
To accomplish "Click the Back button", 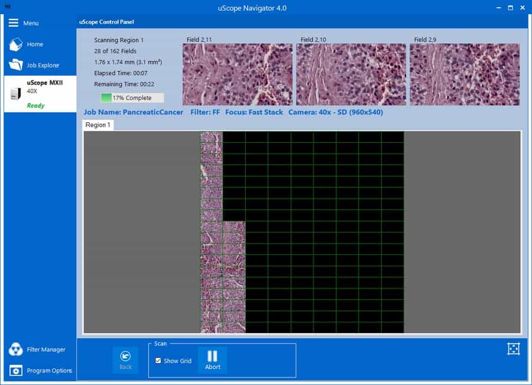I will point(125,360).
